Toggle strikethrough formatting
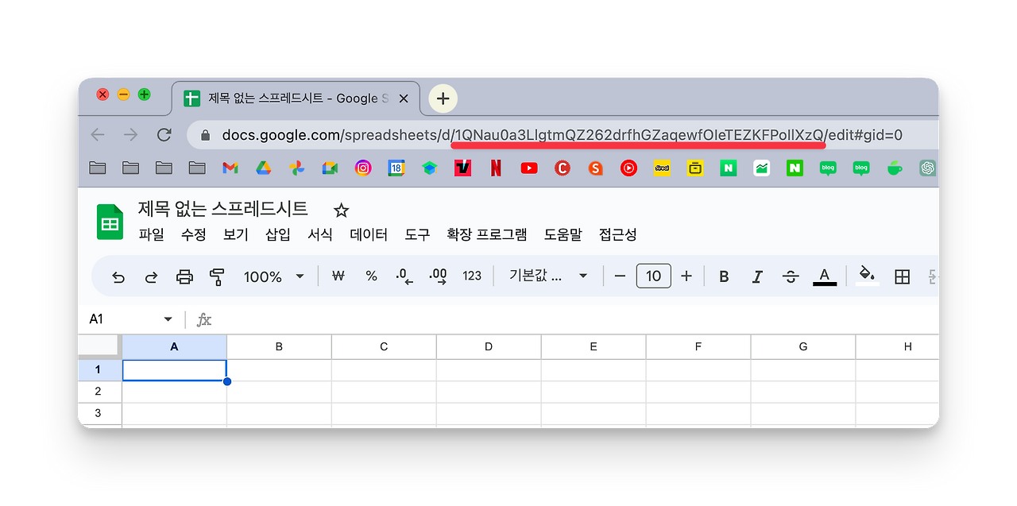The image size is (1017, 506). 791,276
